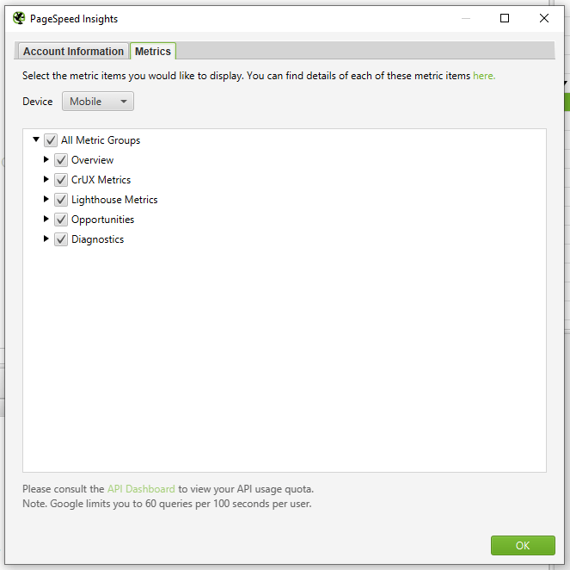This screenshot has height=570, width=570.
Task: Open the API Dashboard link
Action: tap(141, 489)
